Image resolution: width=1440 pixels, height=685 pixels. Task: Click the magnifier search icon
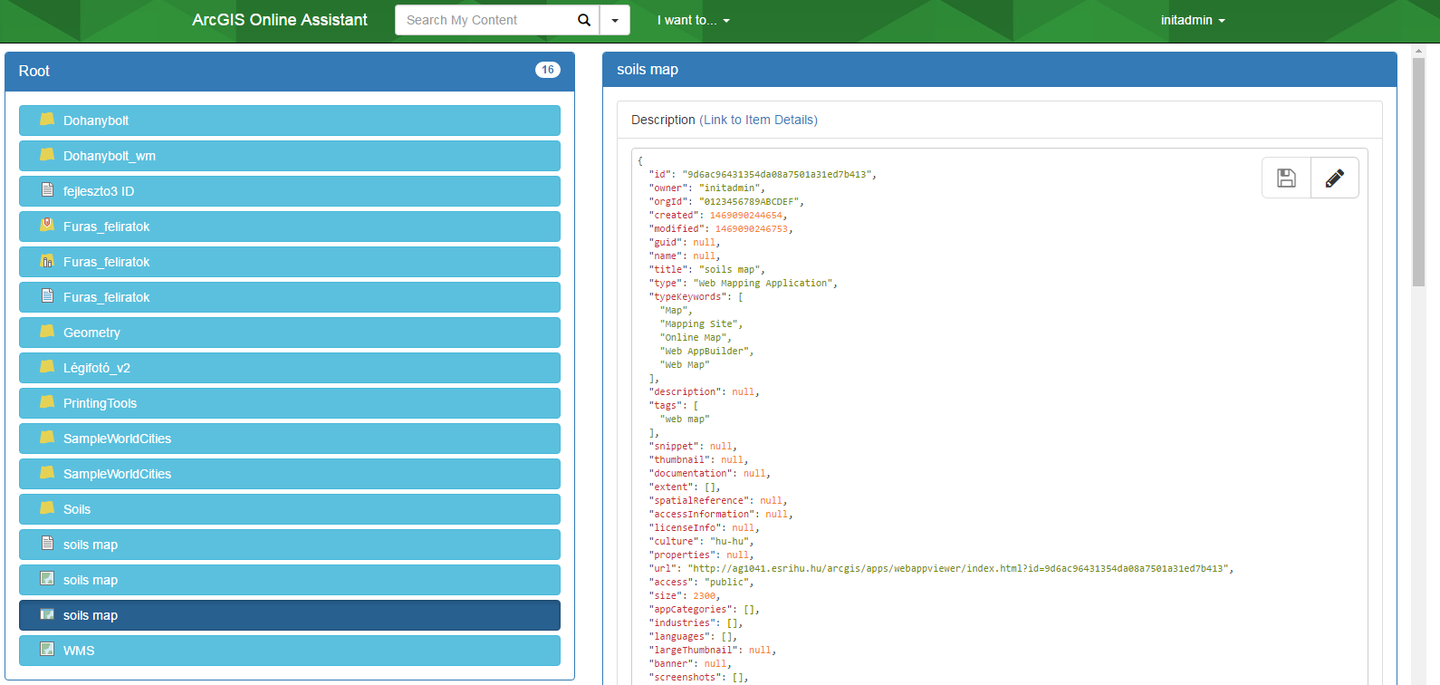[x=584, y=20]
